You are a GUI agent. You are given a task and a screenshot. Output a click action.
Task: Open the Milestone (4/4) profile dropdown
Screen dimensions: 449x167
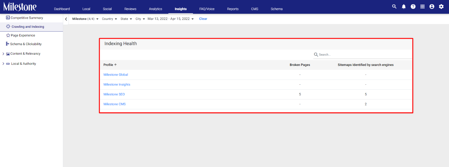(85, 19)
